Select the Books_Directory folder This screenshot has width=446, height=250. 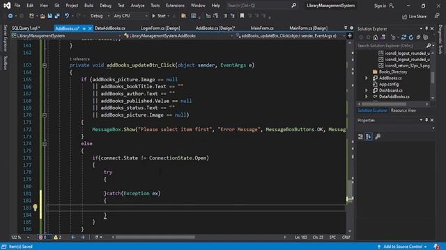393,72
